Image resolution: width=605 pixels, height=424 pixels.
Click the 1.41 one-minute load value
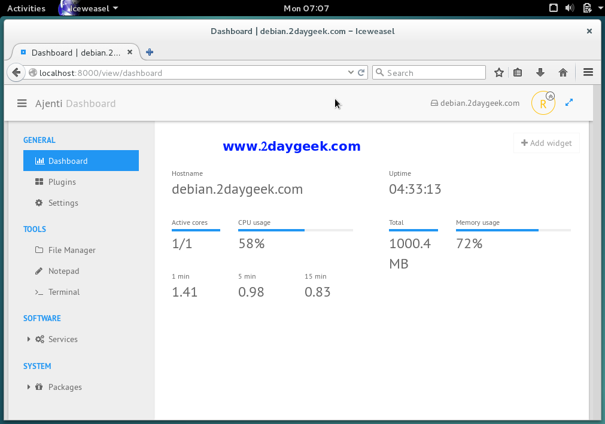[x=185, y=292]
